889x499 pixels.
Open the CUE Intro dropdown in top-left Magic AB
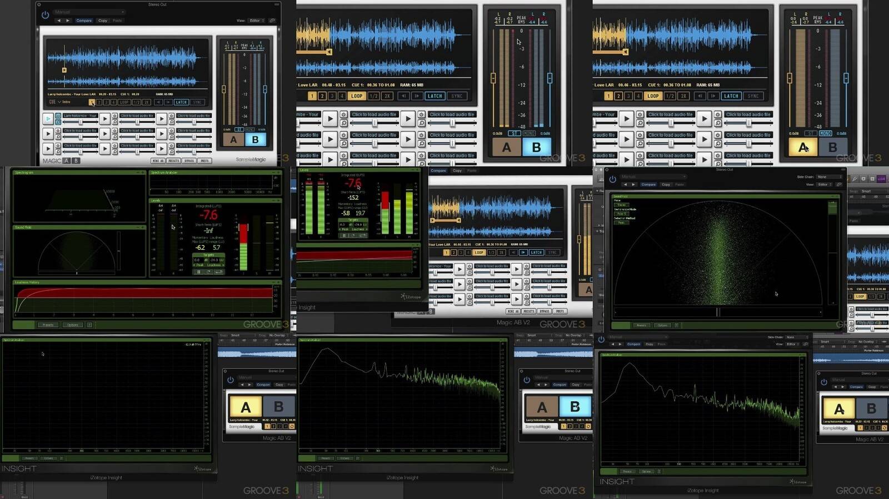[60, 102]
